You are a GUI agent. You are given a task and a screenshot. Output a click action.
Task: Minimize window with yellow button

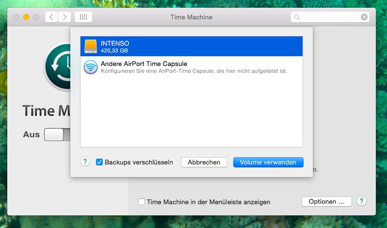(26, 17)
